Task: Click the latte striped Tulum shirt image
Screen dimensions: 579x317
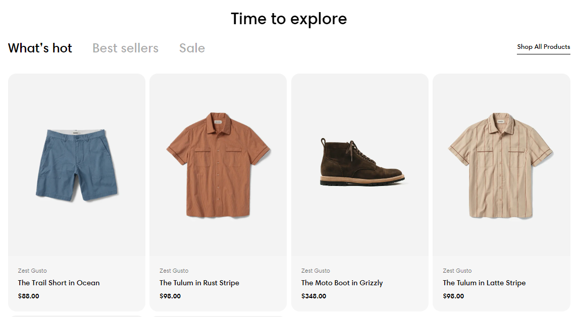Action: 501,165
